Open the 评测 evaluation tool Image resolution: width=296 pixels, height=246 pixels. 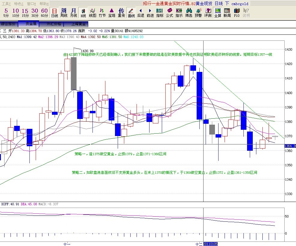point(208,13)
